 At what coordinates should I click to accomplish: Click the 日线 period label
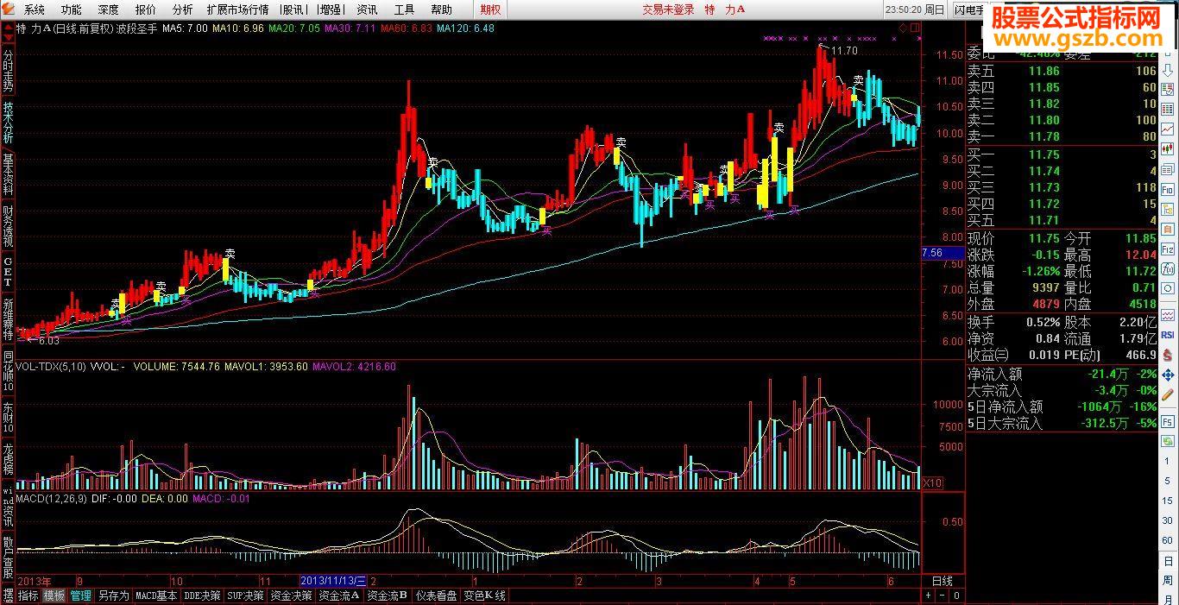coord(943,581)
